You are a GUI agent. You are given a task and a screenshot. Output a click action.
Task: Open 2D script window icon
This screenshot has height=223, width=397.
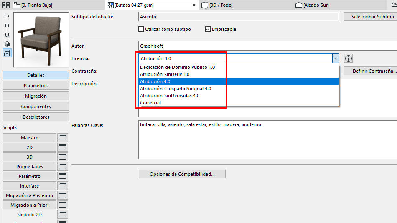63,147
